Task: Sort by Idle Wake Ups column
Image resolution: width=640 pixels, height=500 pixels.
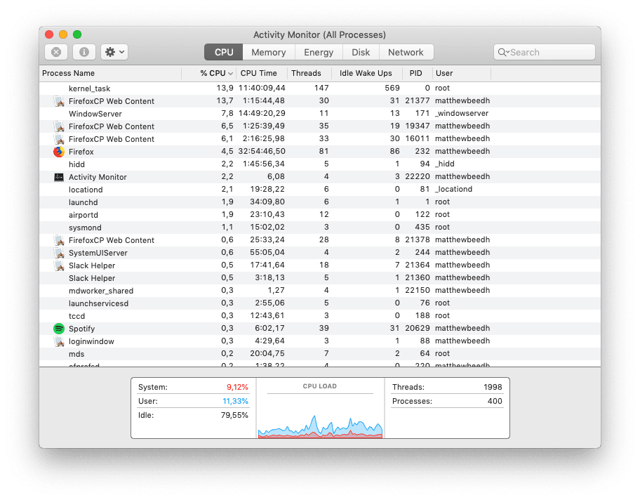Action: 367,73
